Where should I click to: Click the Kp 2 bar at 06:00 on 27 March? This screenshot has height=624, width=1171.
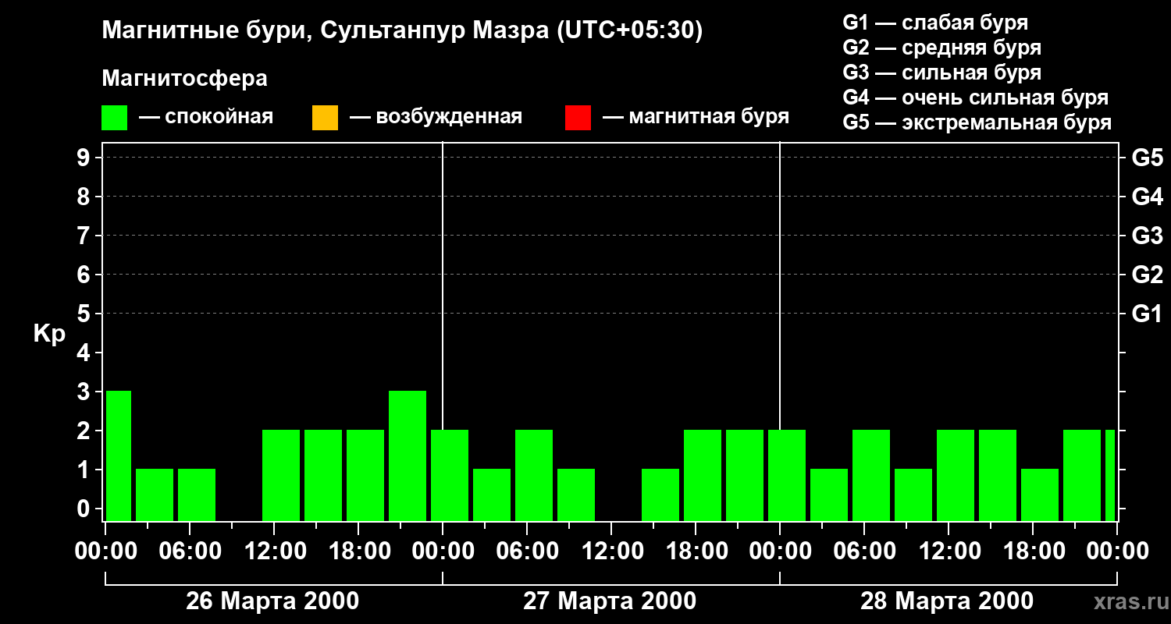(534, 475)
